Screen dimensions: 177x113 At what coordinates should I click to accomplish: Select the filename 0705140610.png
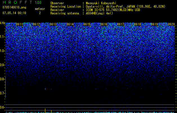tap(14, 8)
